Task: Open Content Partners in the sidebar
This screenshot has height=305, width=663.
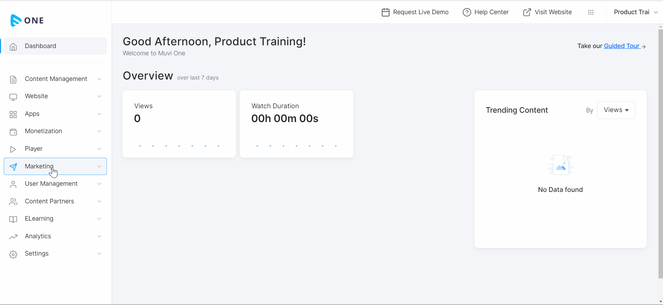Action: 55,201
